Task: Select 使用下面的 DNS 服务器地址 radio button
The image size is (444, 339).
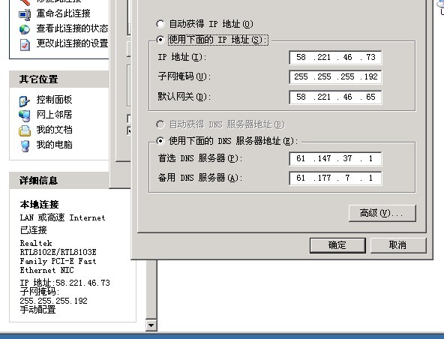Action: point(160,141)
